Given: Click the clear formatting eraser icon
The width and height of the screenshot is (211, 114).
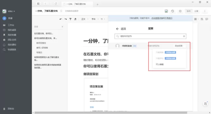Looking at the screenshot, I should point(75,19).
